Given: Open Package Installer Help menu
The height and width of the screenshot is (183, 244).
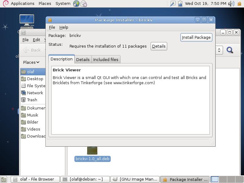Looking at the screenshot, I should (x=64, y=27).
